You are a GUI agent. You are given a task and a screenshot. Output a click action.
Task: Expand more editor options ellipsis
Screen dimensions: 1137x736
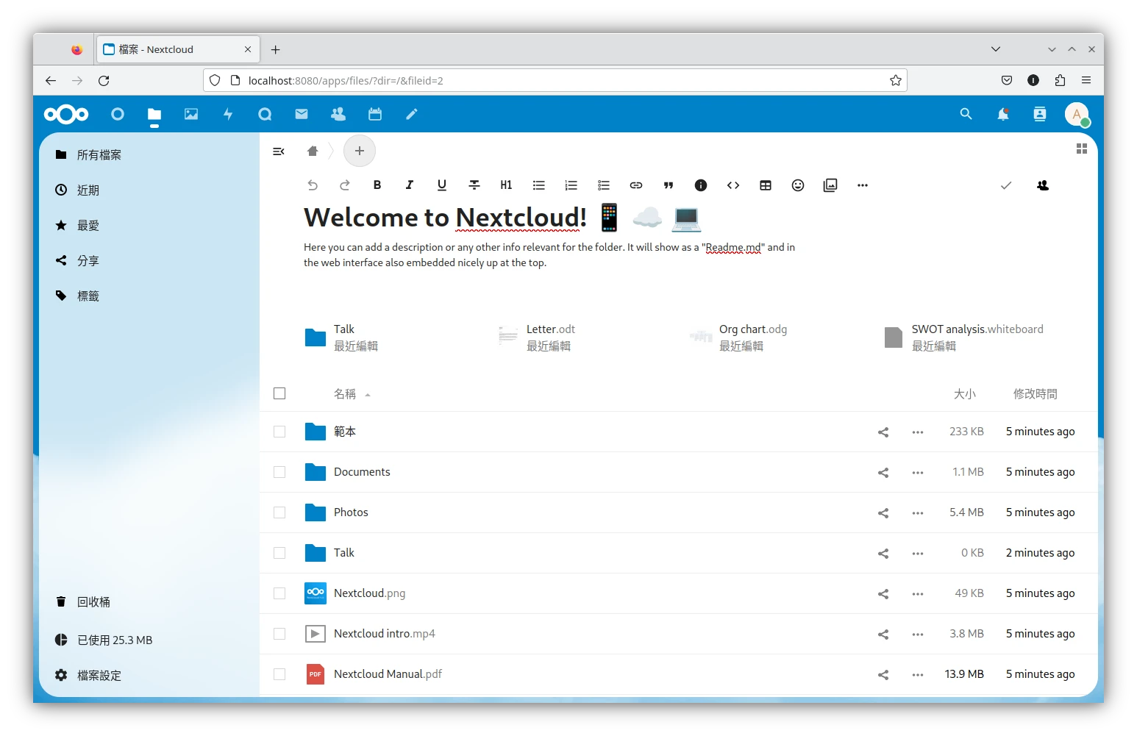(x=863, y=185)
